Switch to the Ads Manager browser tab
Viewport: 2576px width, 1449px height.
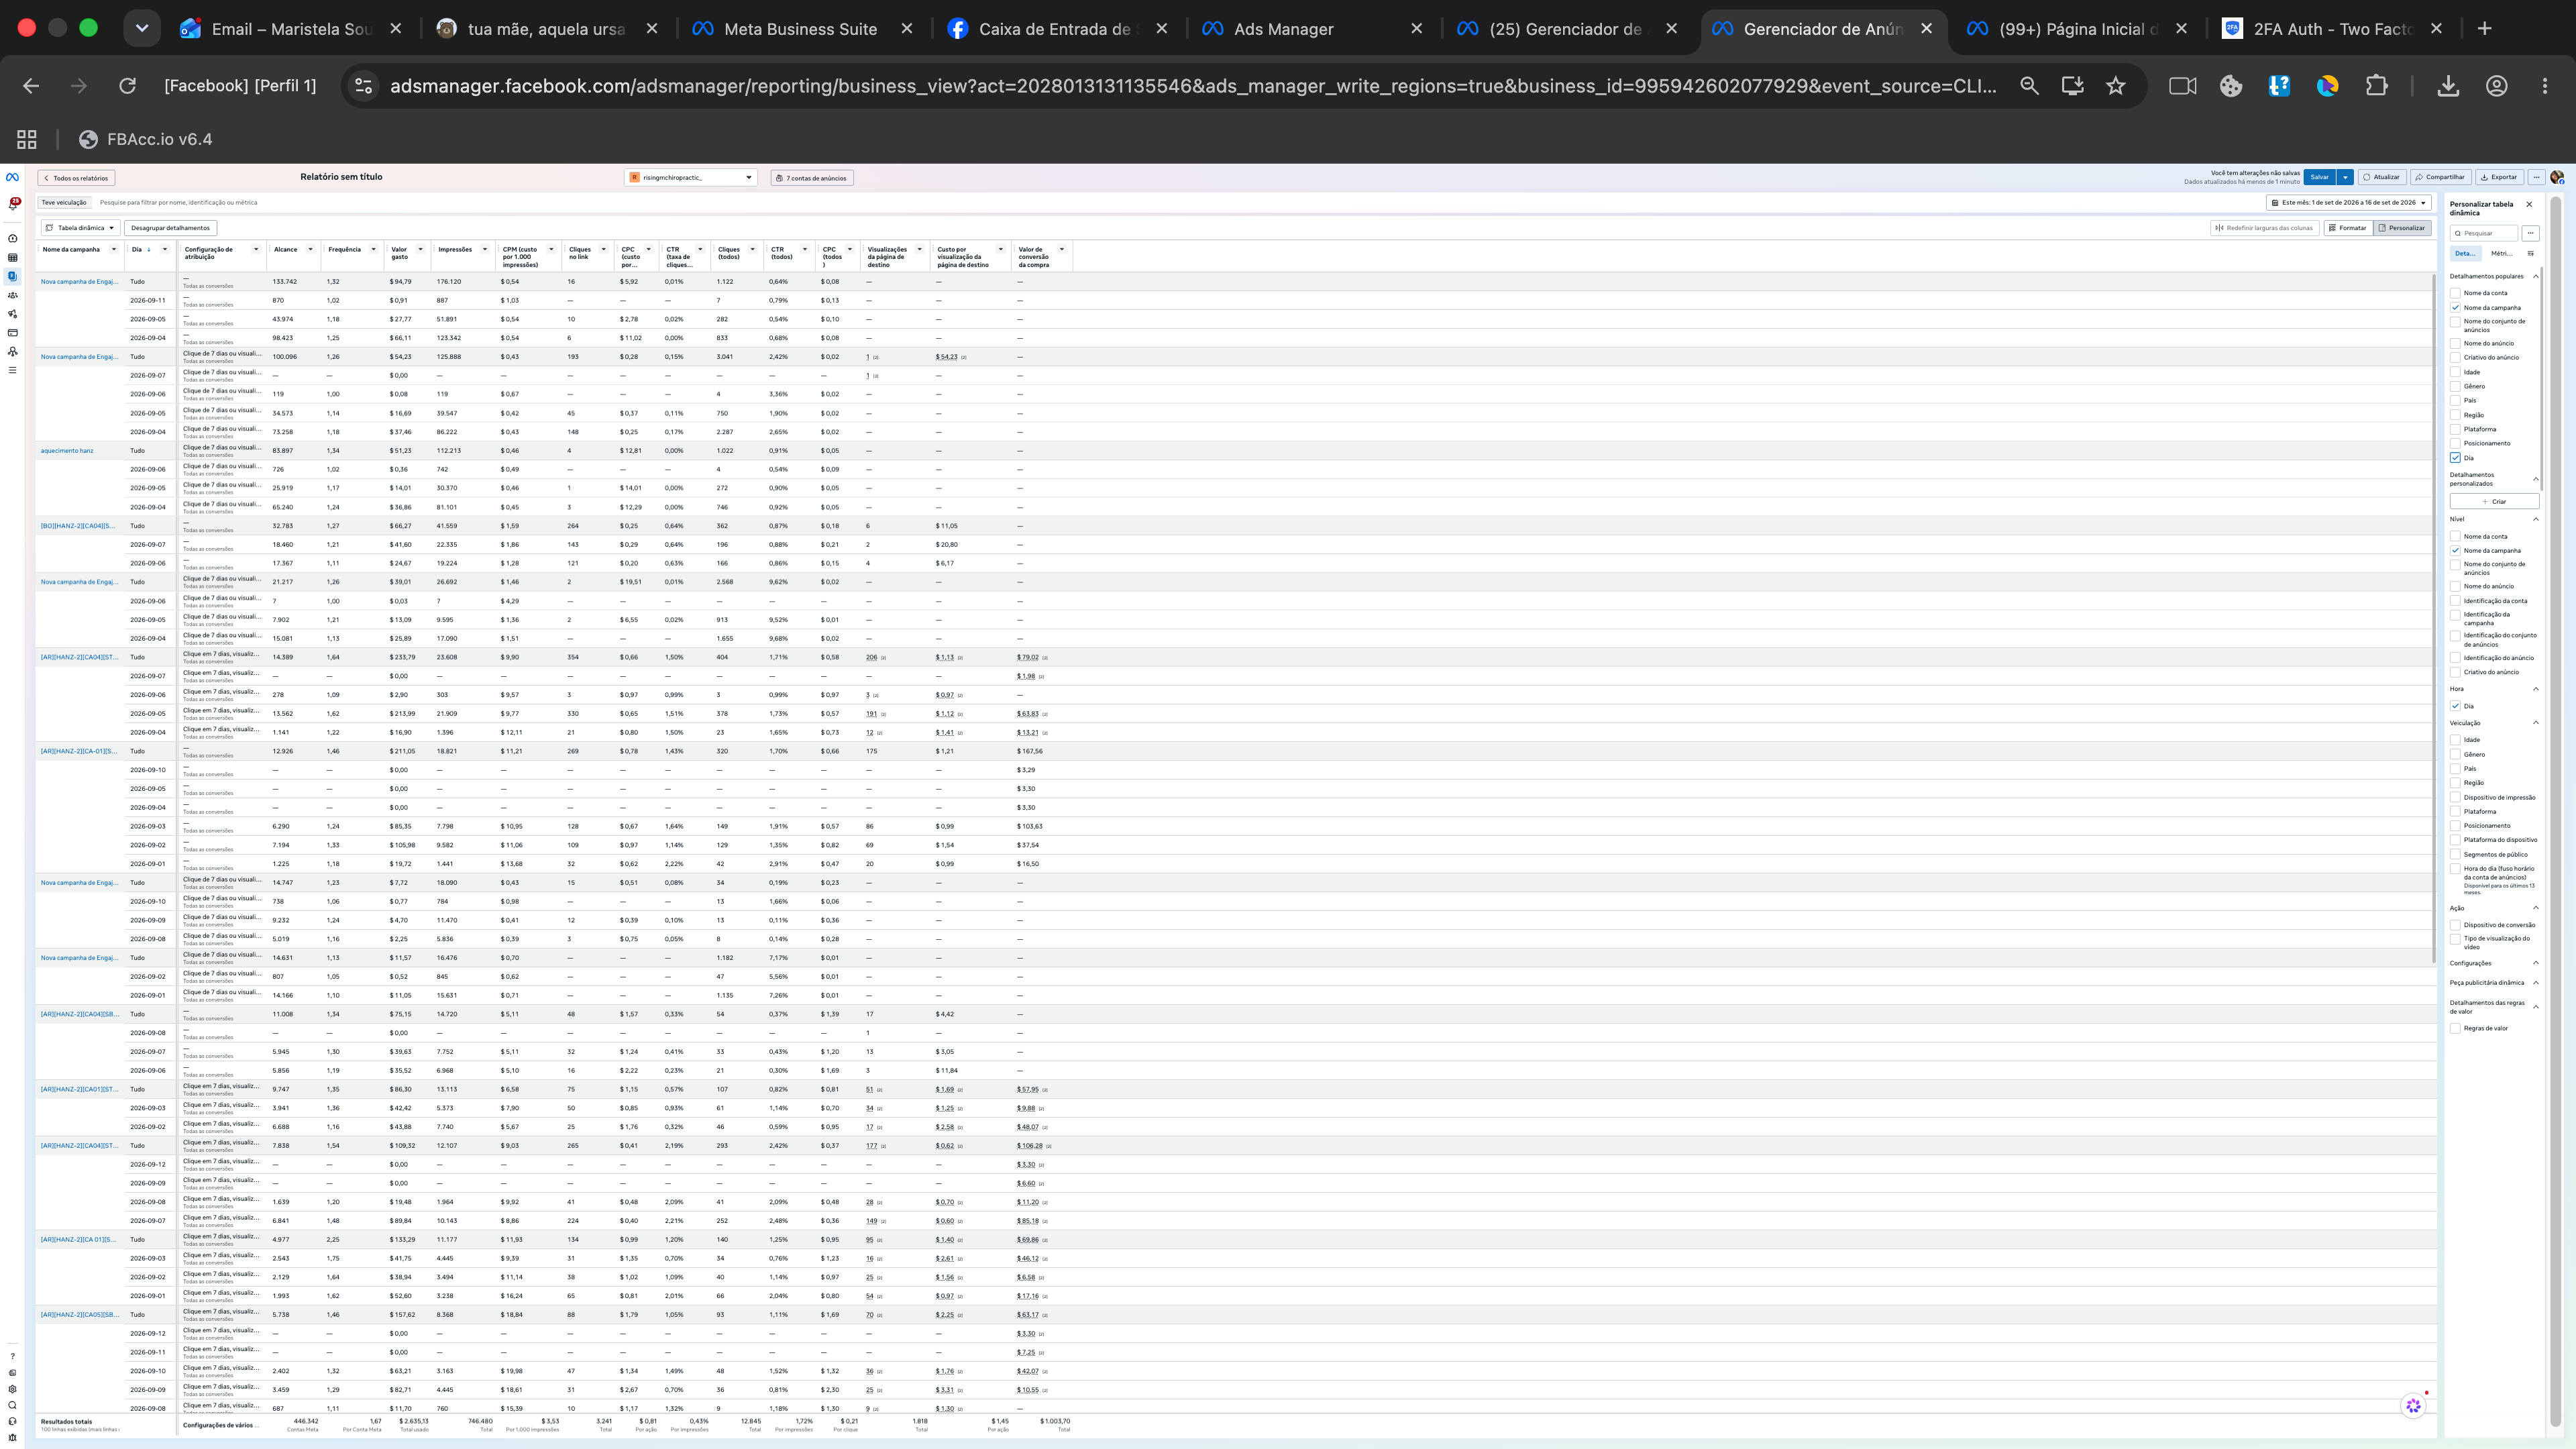click(1312, 29)
